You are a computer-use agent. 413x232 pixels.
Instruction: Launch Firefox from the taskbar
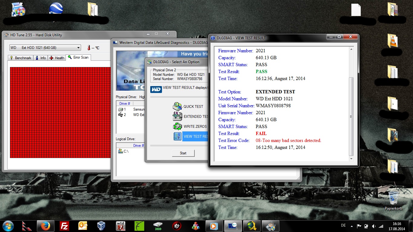click(x=45, y=226)
